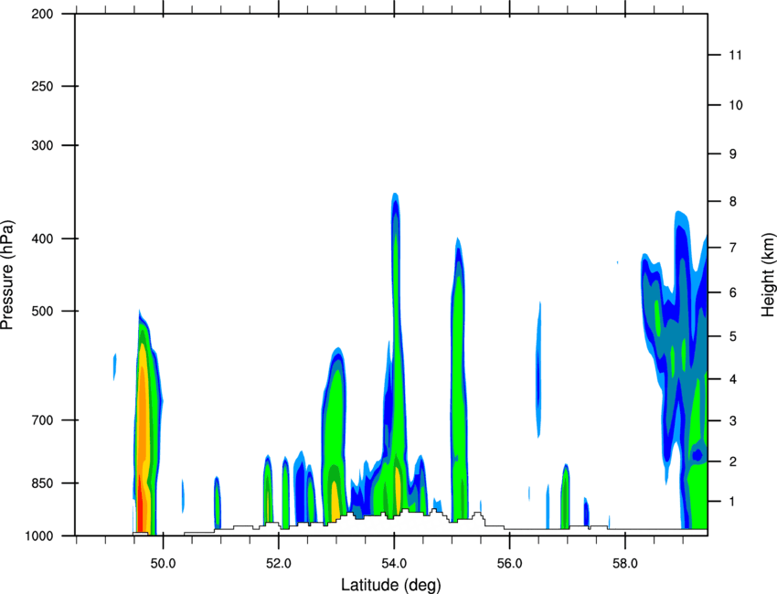Select the 400 pressure tick label
This screenshot has height=594, width=777.
point(42,239)
